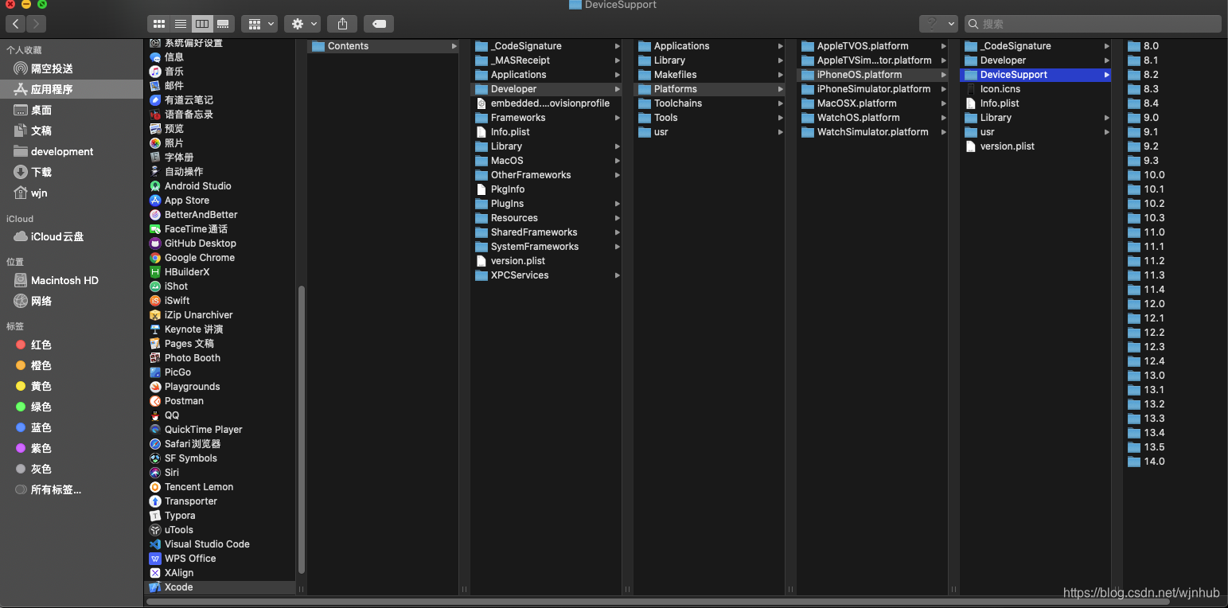Image resolution: width=1228 pixels, height=608 pixels.
Task: Select the Visual Studio Code app icon
Action: coord(155,544)
